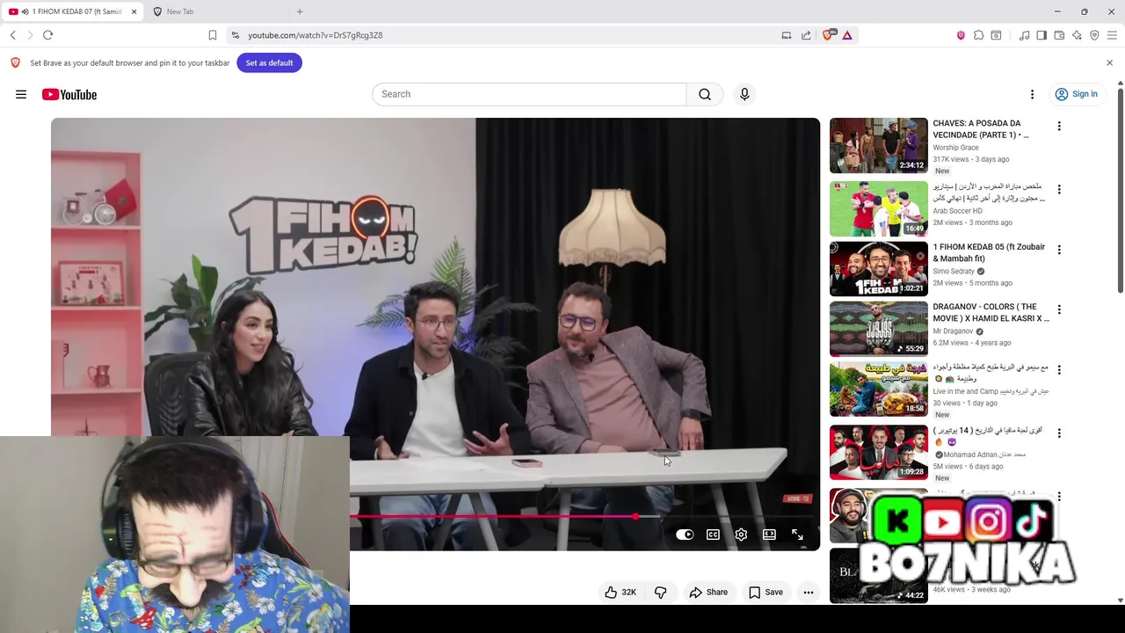1125x633 pixels.
Task: Open the YouTube guide hamburger menu
Action: [x=21, y=94]
